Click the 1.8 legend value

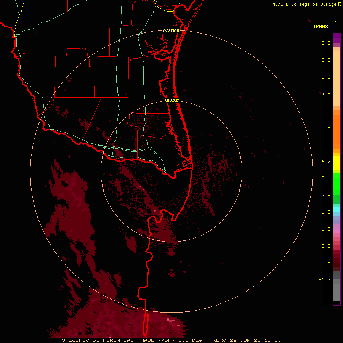pyautogui.click(x=326, y=212)
